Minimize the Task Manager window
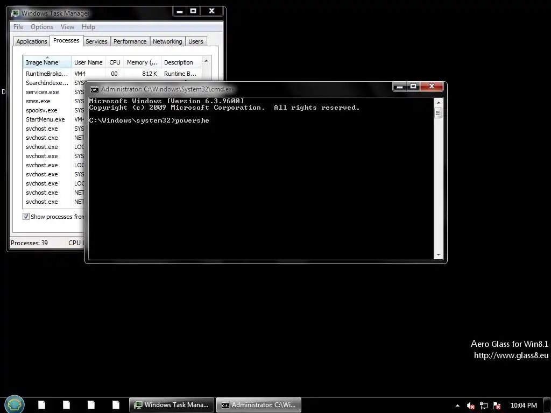This screenshot has height=413, width=551. (180, 11)
